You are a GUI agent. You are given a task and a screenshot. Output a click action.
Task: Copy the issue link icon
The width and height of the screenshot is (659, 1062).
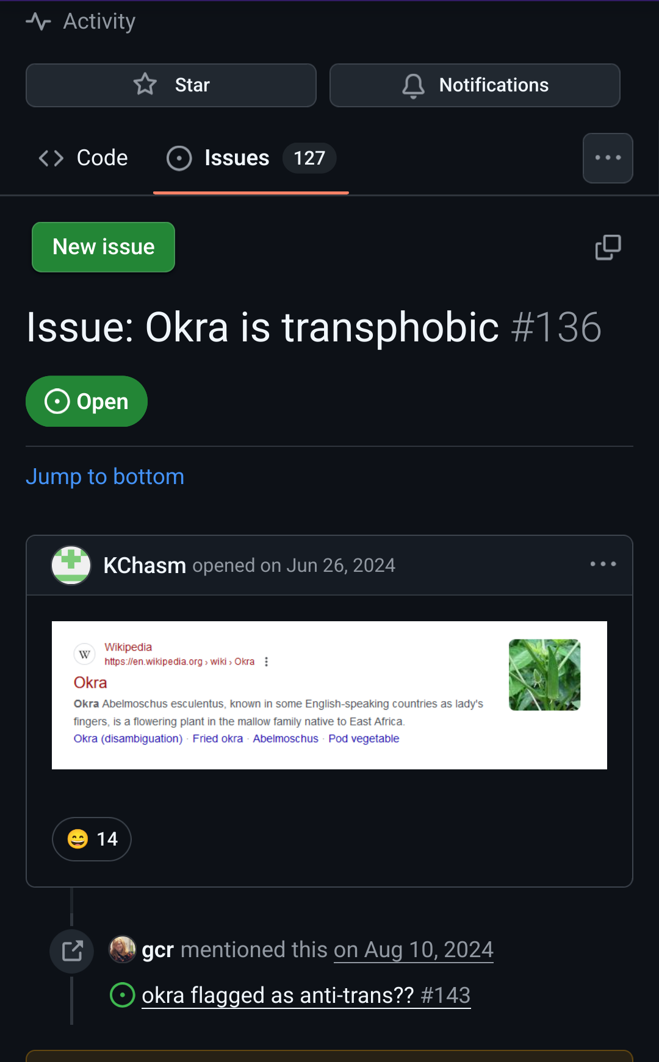tap(608, 247)
